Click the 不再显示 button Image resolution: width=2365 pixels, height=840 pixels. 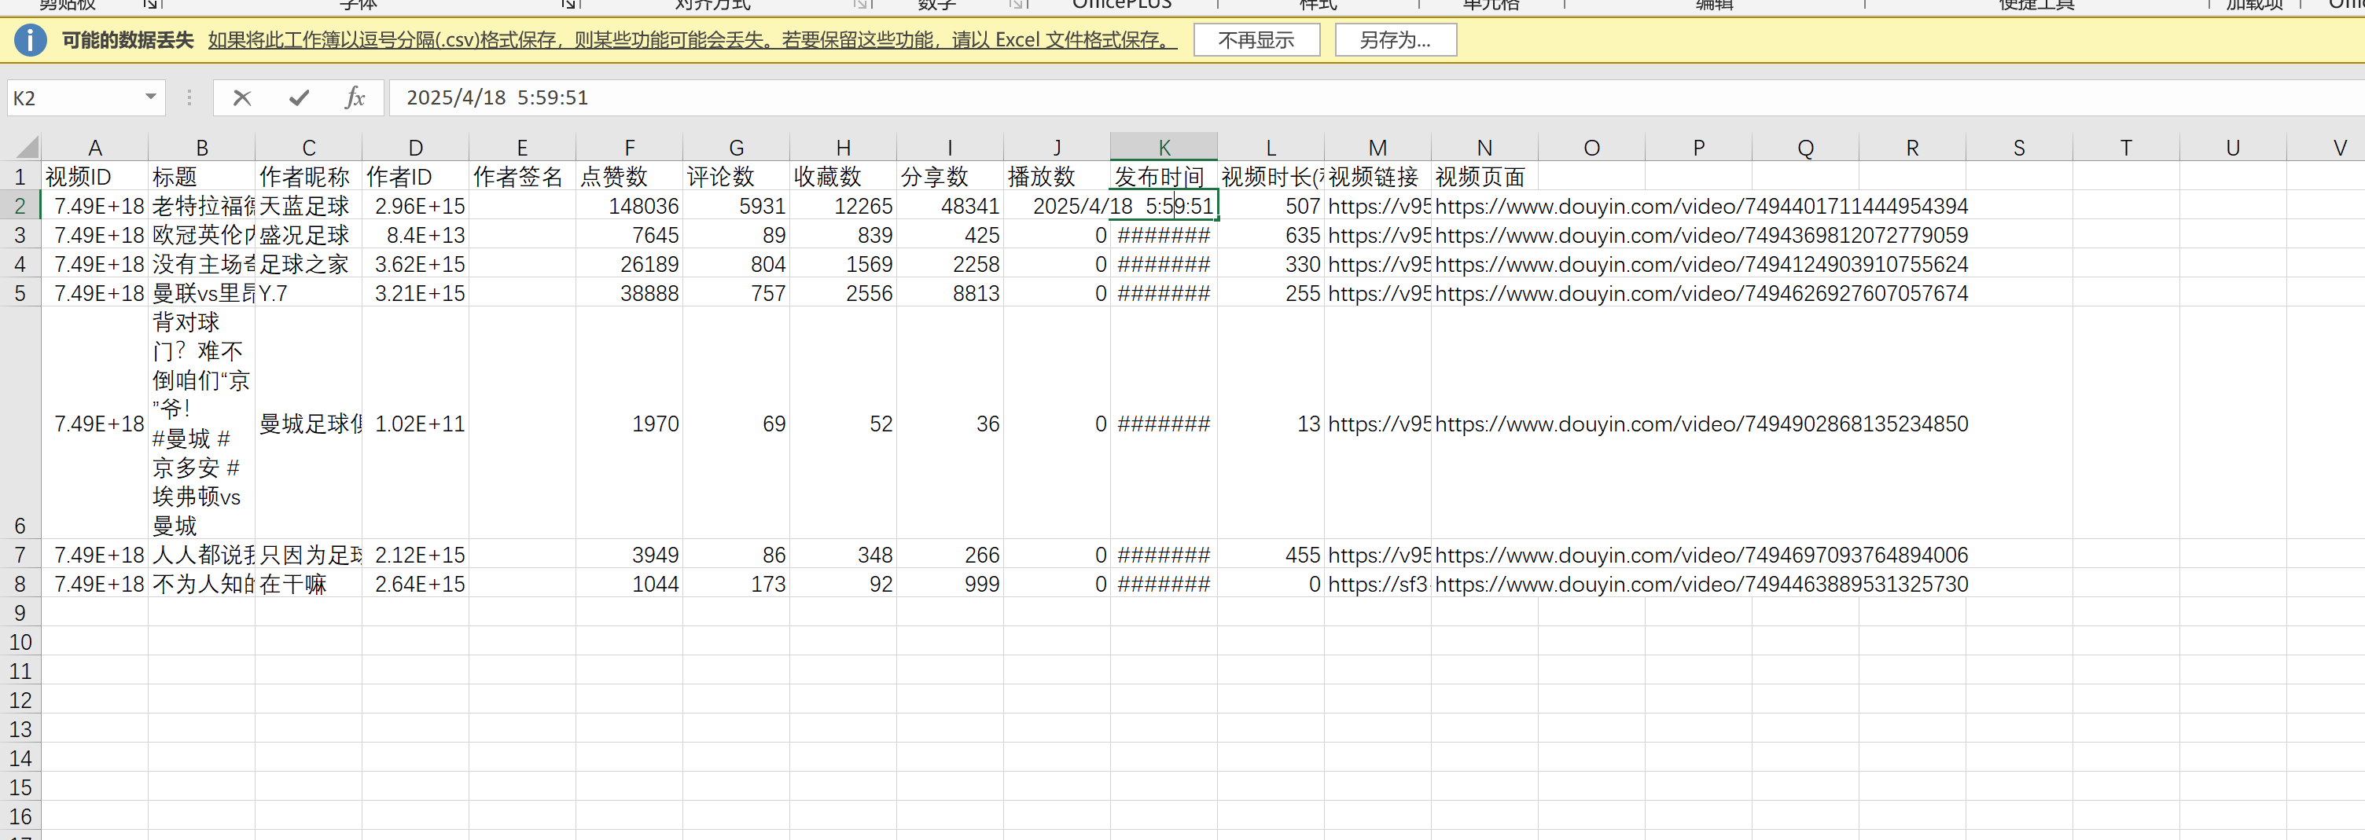tap(1256, 40)
